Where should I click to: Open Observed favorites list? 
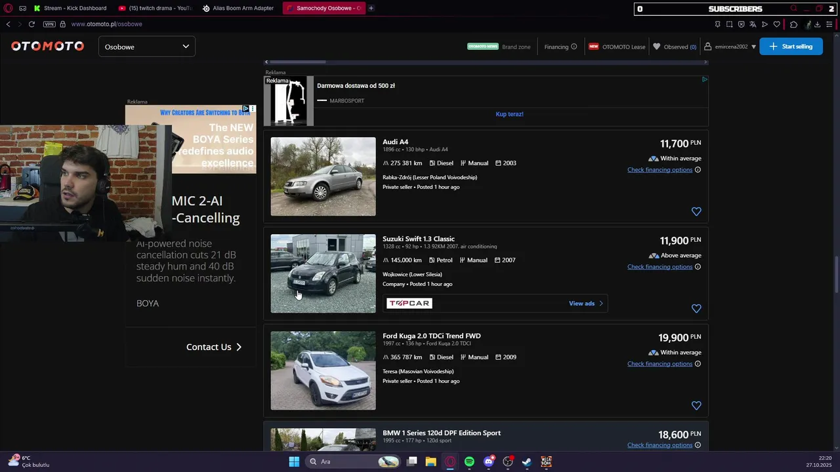(x=675, y=47)
